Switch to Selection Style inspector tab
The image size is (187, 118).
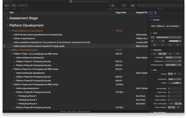[151, 13]
